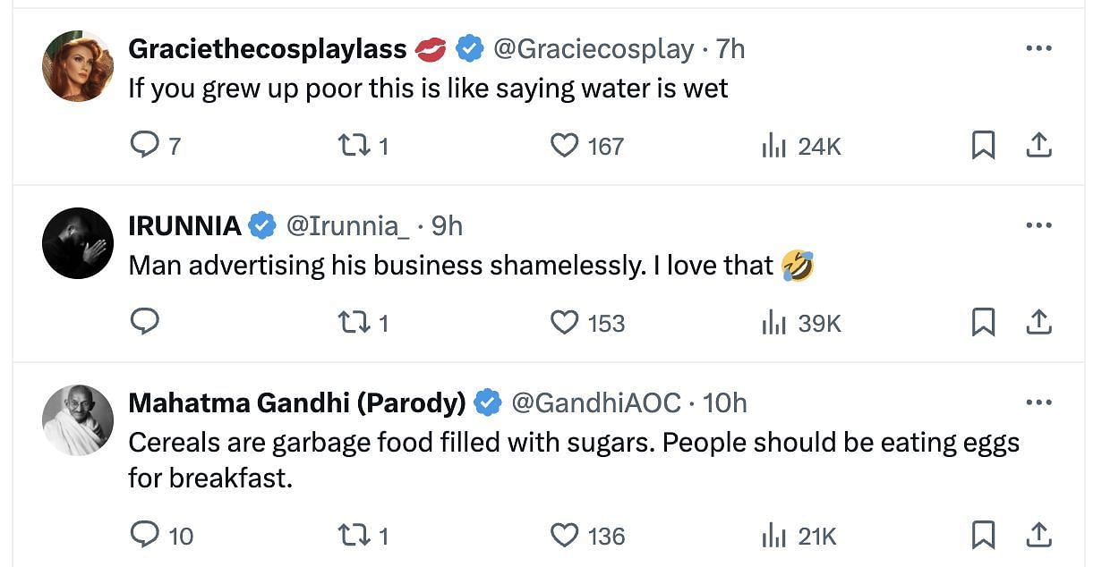Open @Graciecosplay profile handle
Image resolution: width=1119 pixels, height=567 pixels.
coord(594,48)
